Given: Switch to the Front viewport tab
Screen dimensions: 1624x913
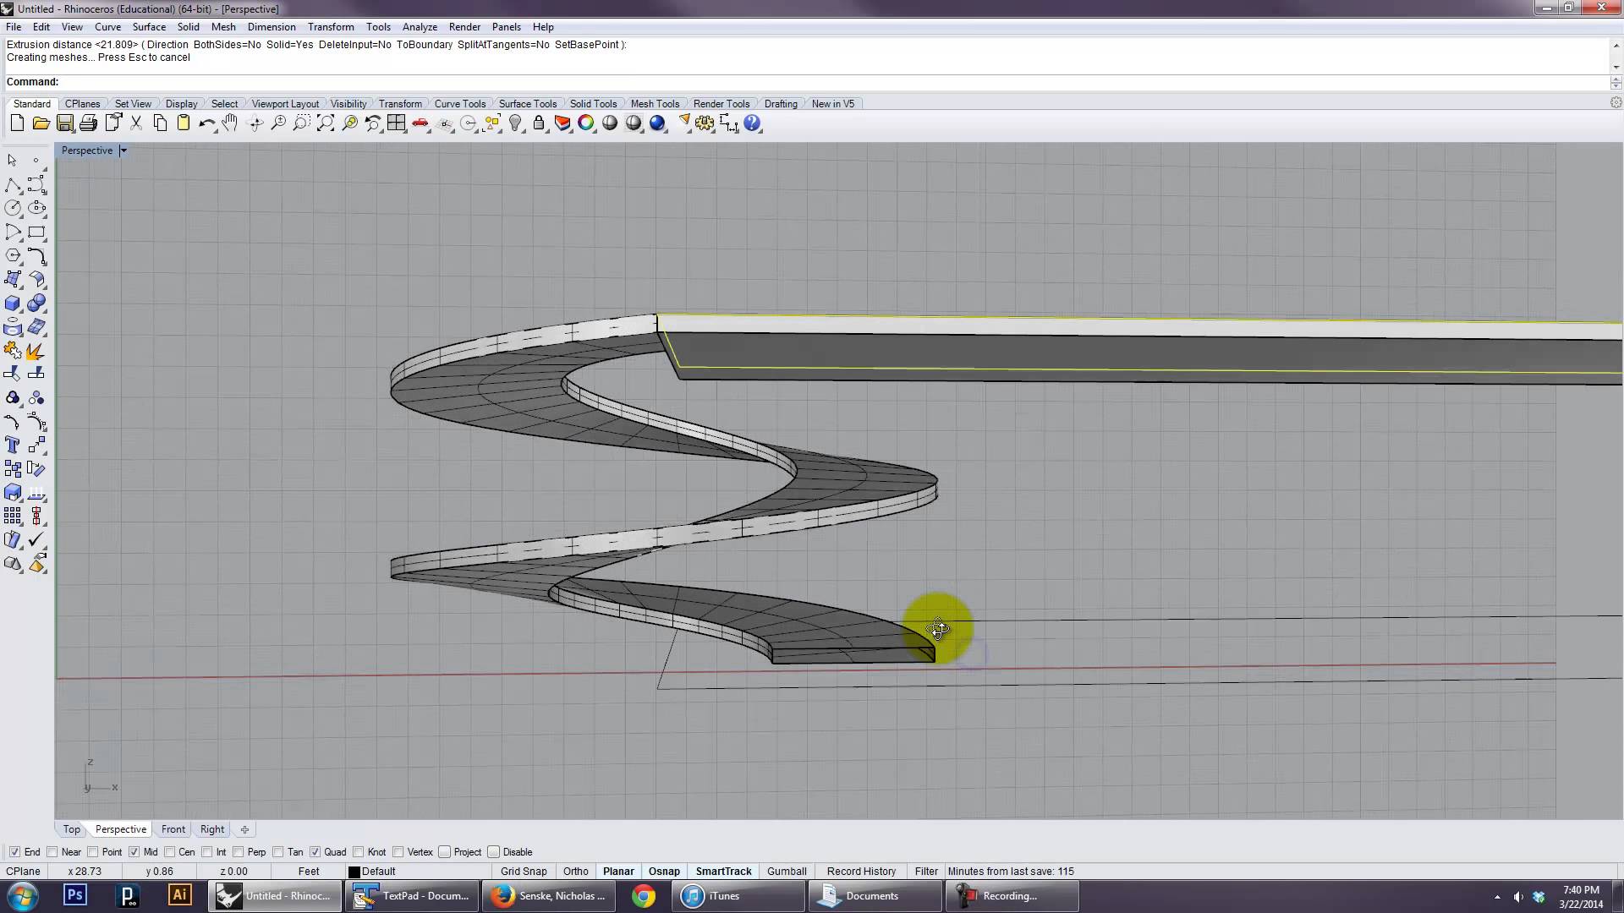Looking at the screenshot, I should click(x=173, y=829).
